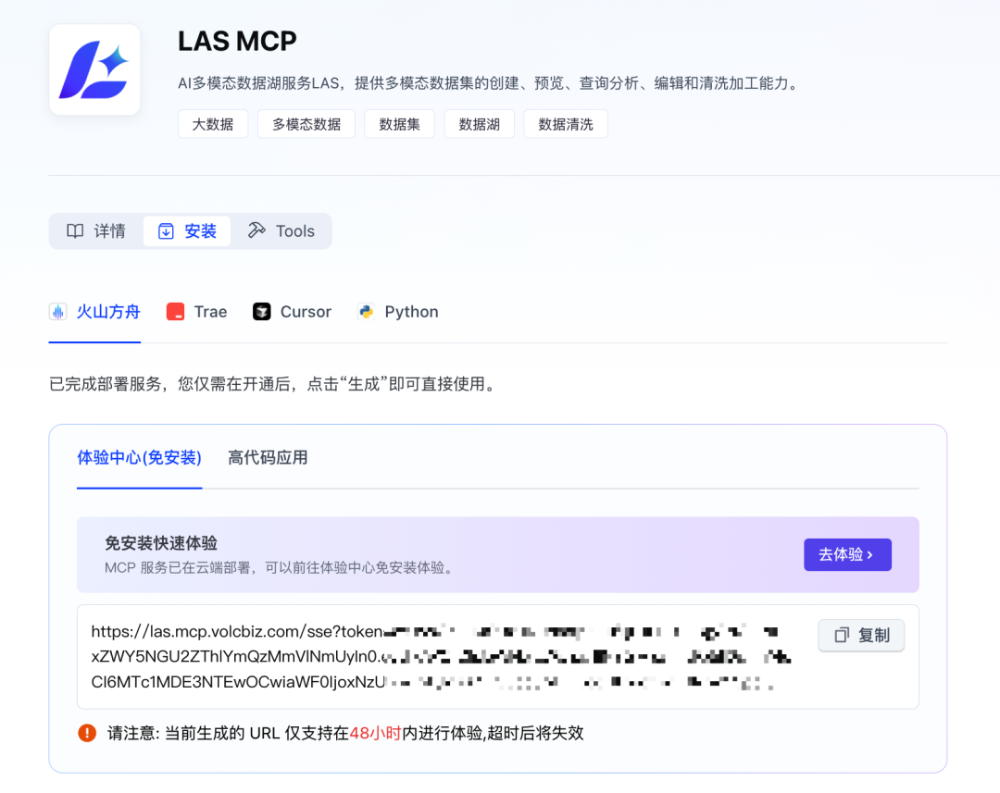
Task: Select the 火山方舟 platform tab
Action: point(94,312)
